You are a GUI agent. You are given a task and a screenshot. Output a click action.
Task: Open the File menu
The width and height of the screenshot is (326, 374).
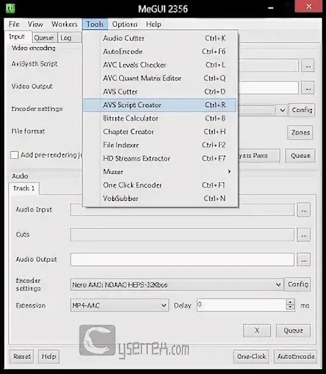pos(14,24)
